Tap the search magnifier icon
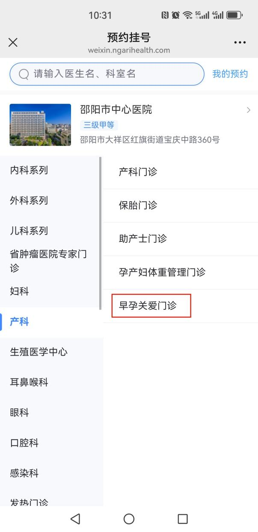Image resolution: width=258 pixels, height=532 pixels. coord(24,74)
